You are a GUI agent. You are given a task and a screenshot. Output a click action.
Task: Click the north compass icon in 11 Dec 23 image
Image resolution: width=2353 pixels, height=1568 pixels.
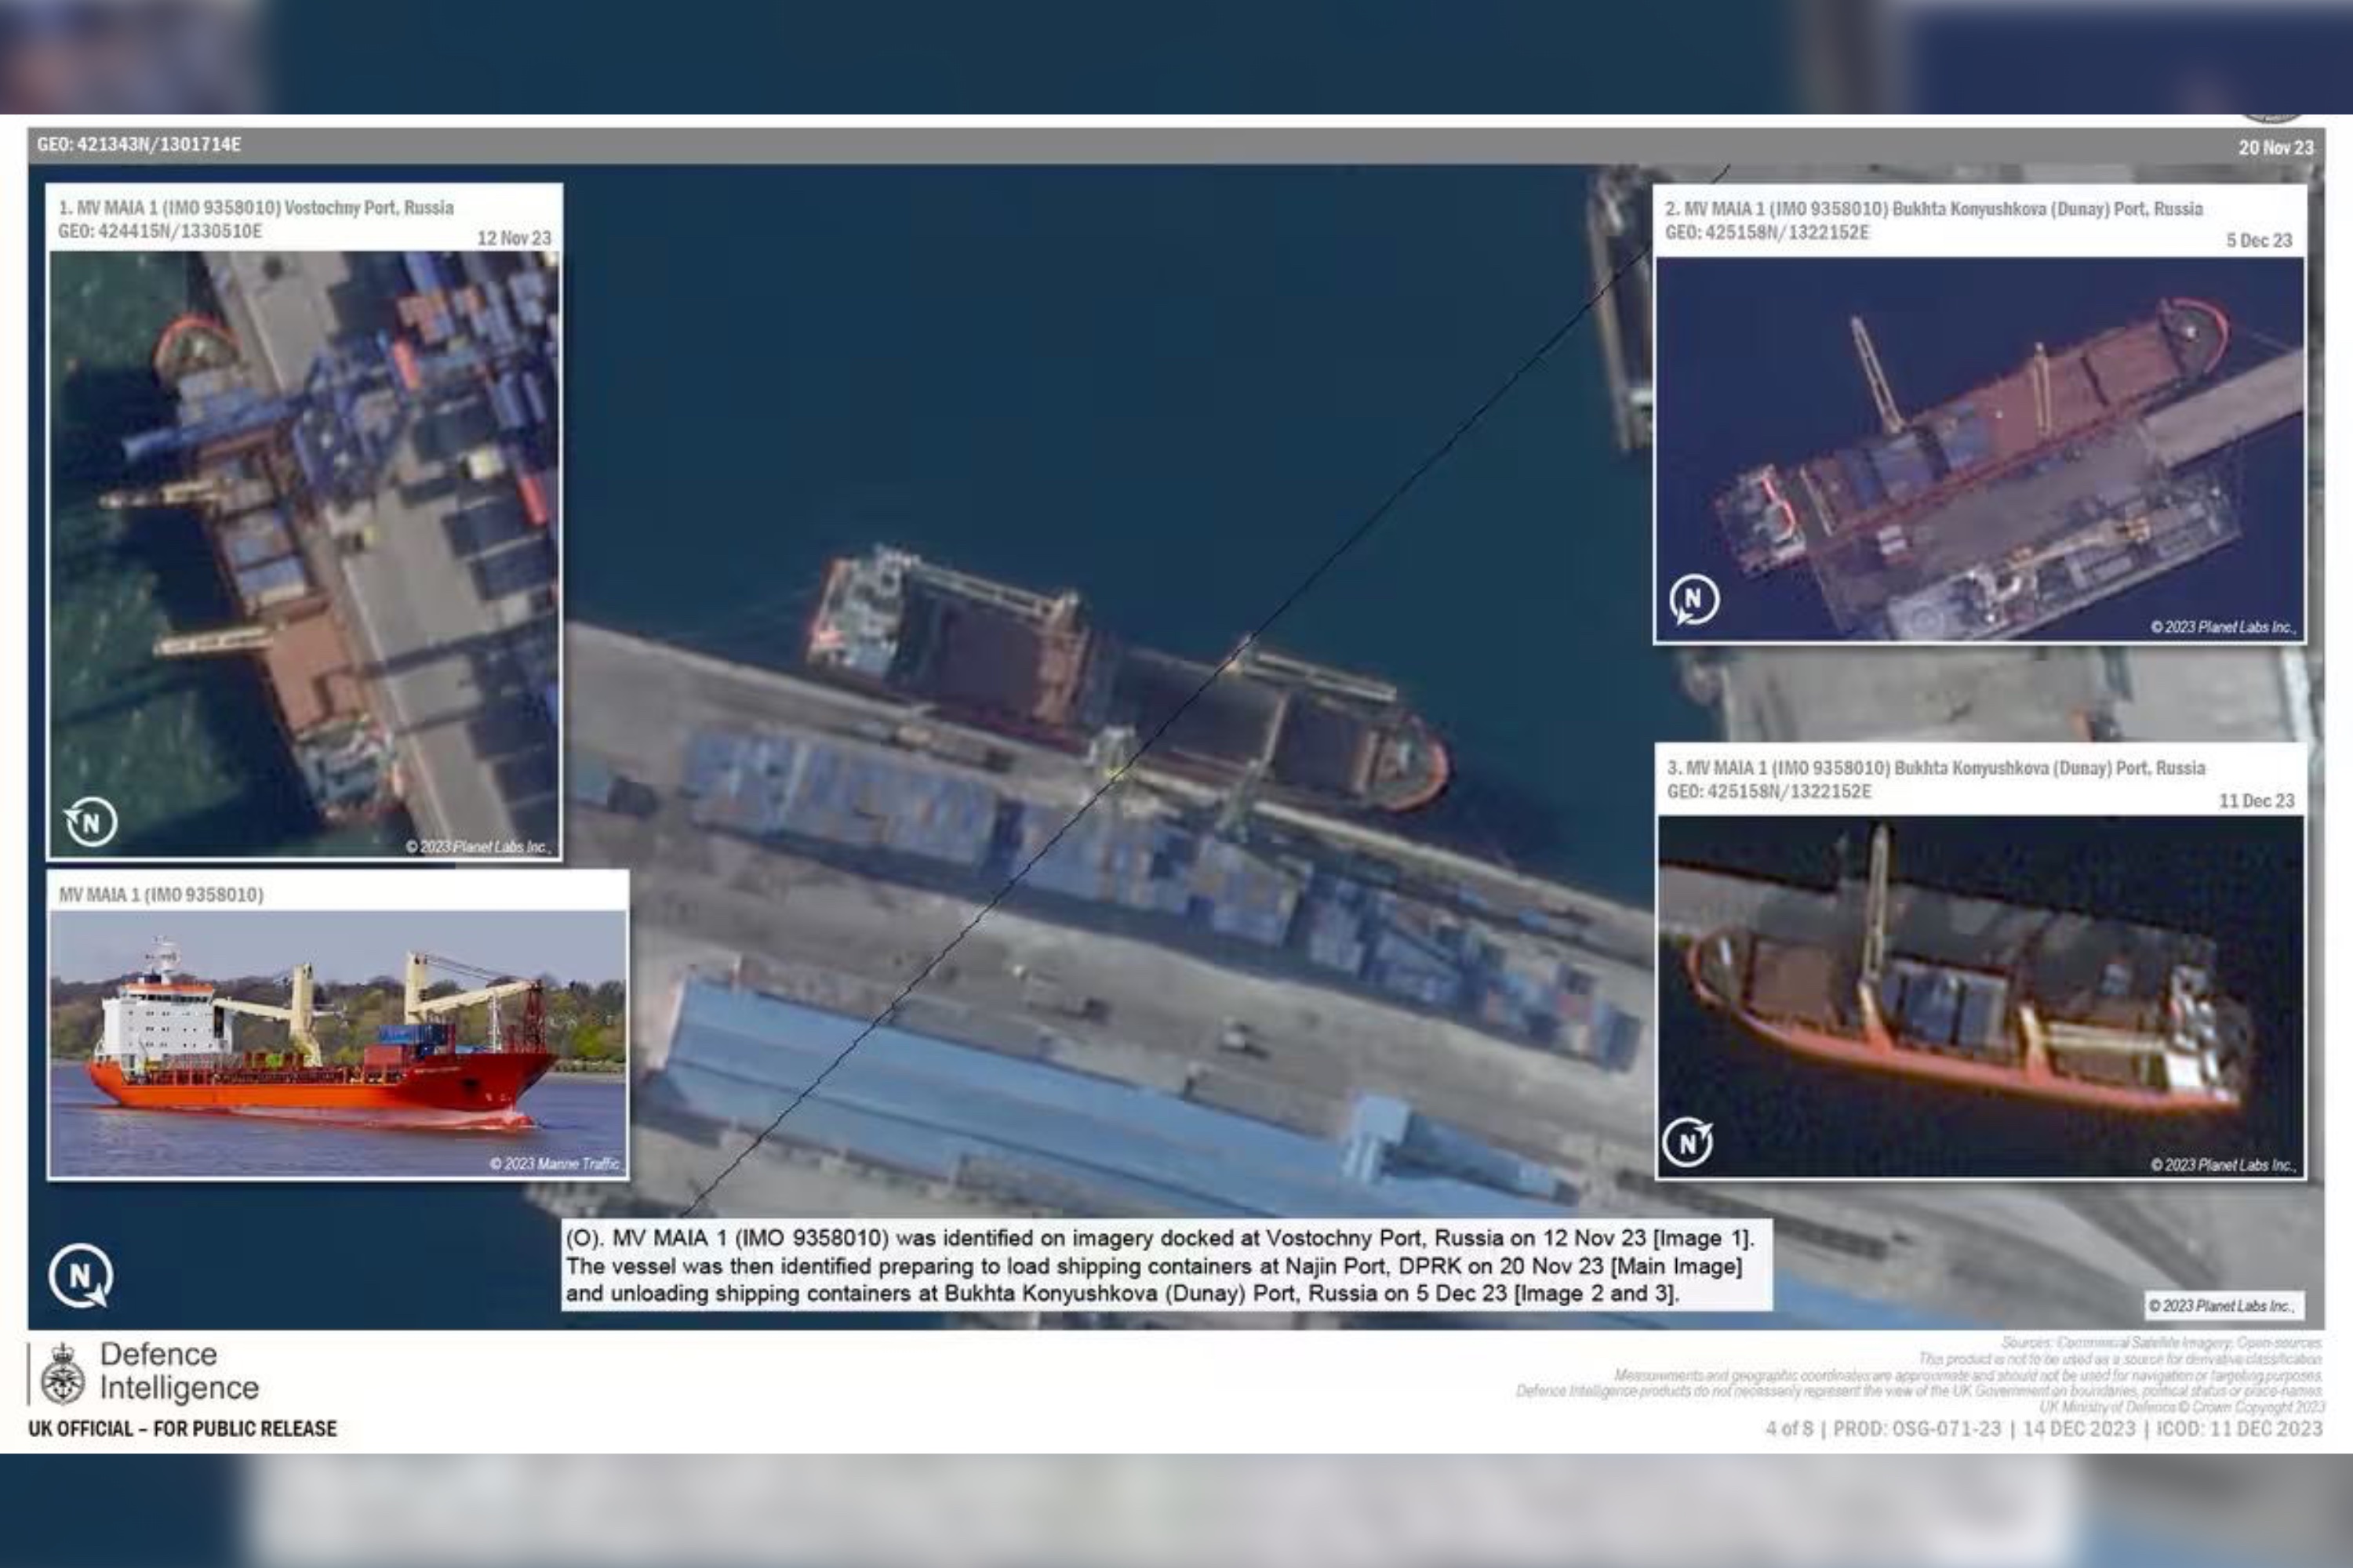tap(1687, 1142)
